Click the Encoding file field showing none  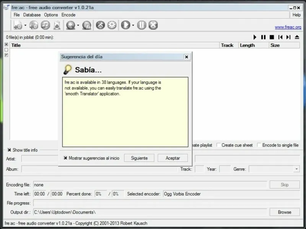pyautogui.click(x=150, y=185)
